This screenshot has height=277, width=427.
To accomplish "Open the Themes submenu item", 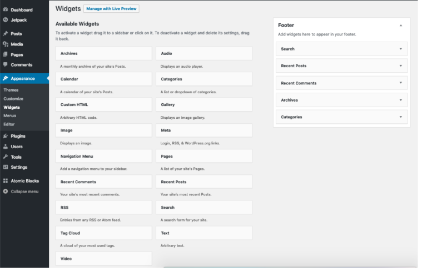I will (11, 90).
